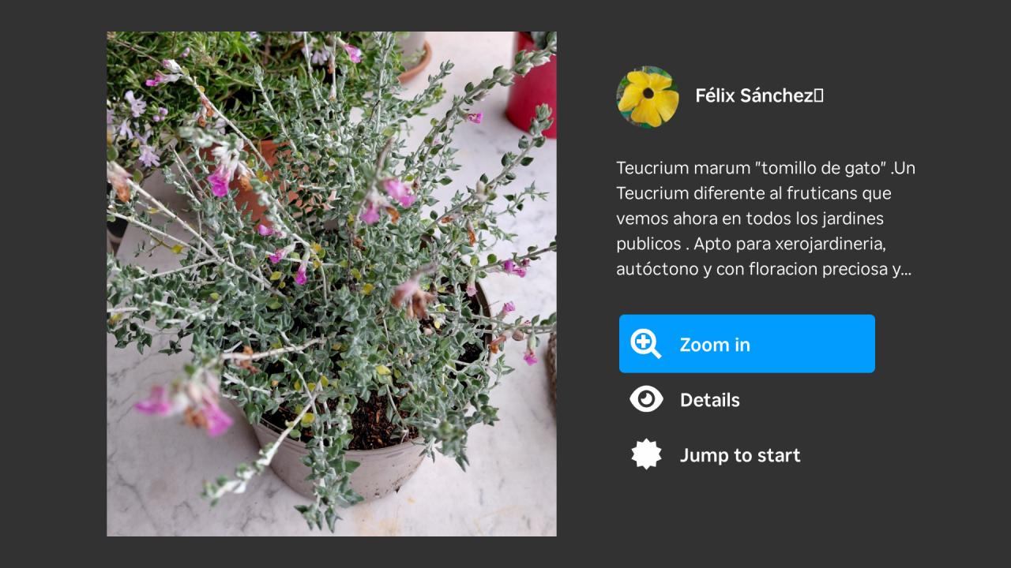Open the Teucrium plant photo
The image size is (1011, 568).
[x=332, y=284]
